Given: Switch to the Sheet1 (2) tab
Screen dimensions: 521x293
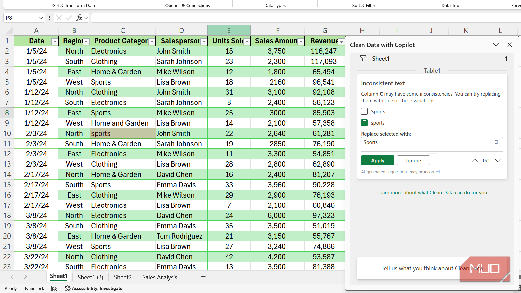Looking at the screenshot, I should coord(90,277).
